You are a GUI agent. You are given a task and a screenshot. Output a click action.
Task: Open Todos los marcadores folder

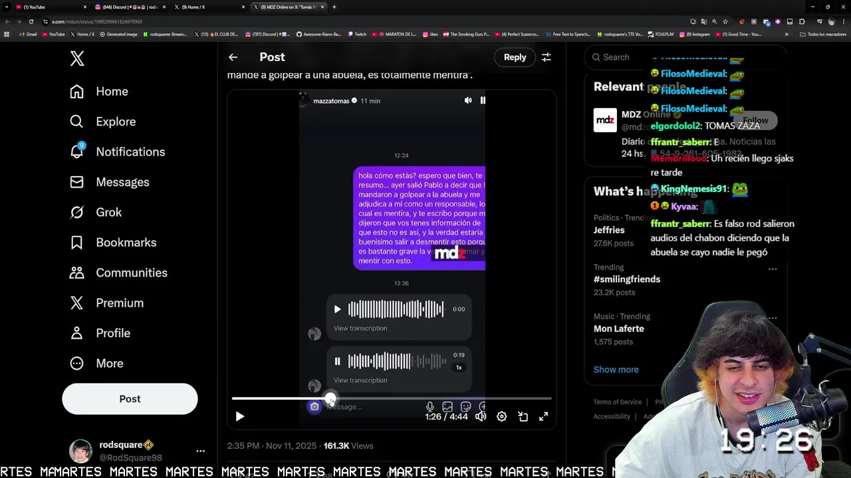coord(823,34)
